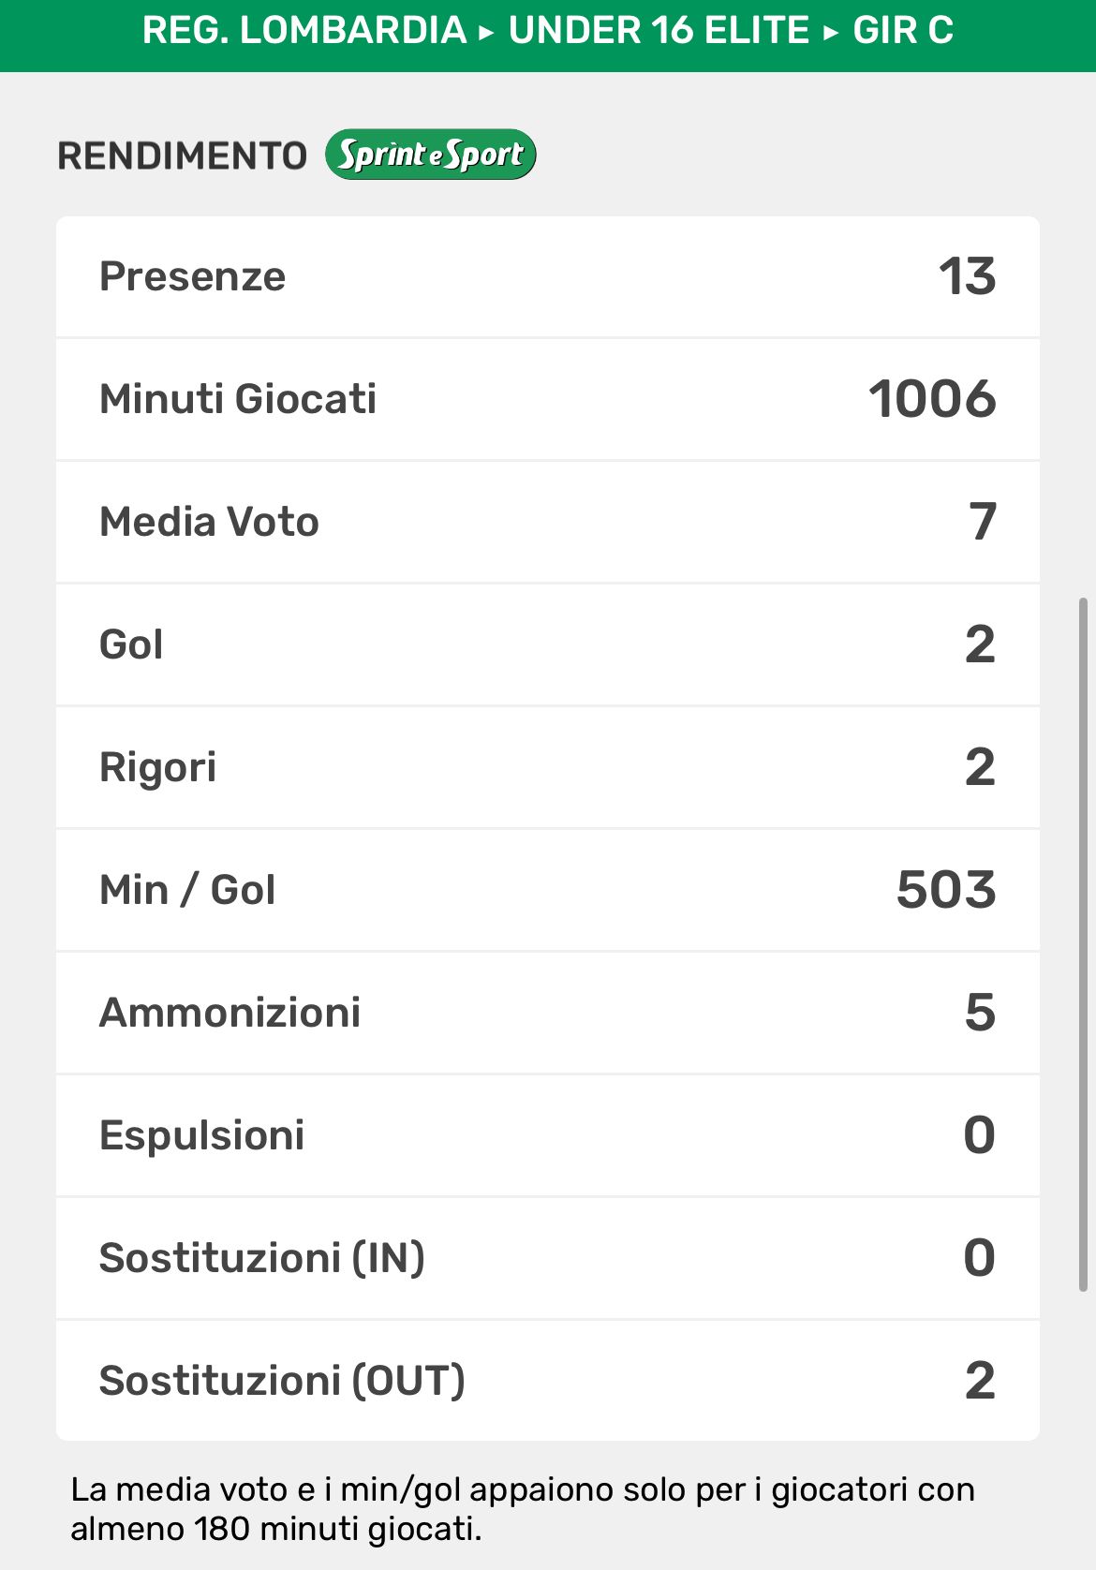The image size is (1096, 1570).
Task: Click the Sostituzioni (IN) label
Action: pos(261,1258)
